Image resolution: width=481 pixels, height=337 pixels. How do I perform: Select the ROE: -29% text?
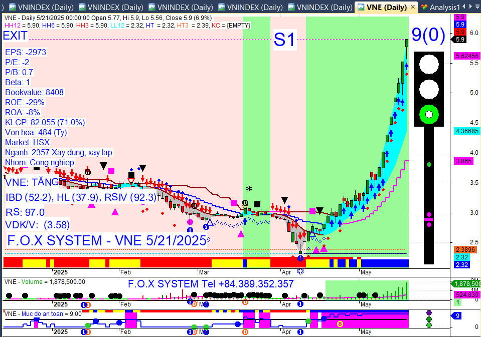click(25, 102)
